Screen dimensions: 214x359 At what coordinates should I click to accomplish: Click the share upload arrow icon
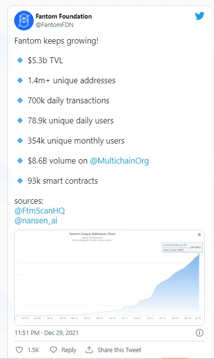click(89, 350)
